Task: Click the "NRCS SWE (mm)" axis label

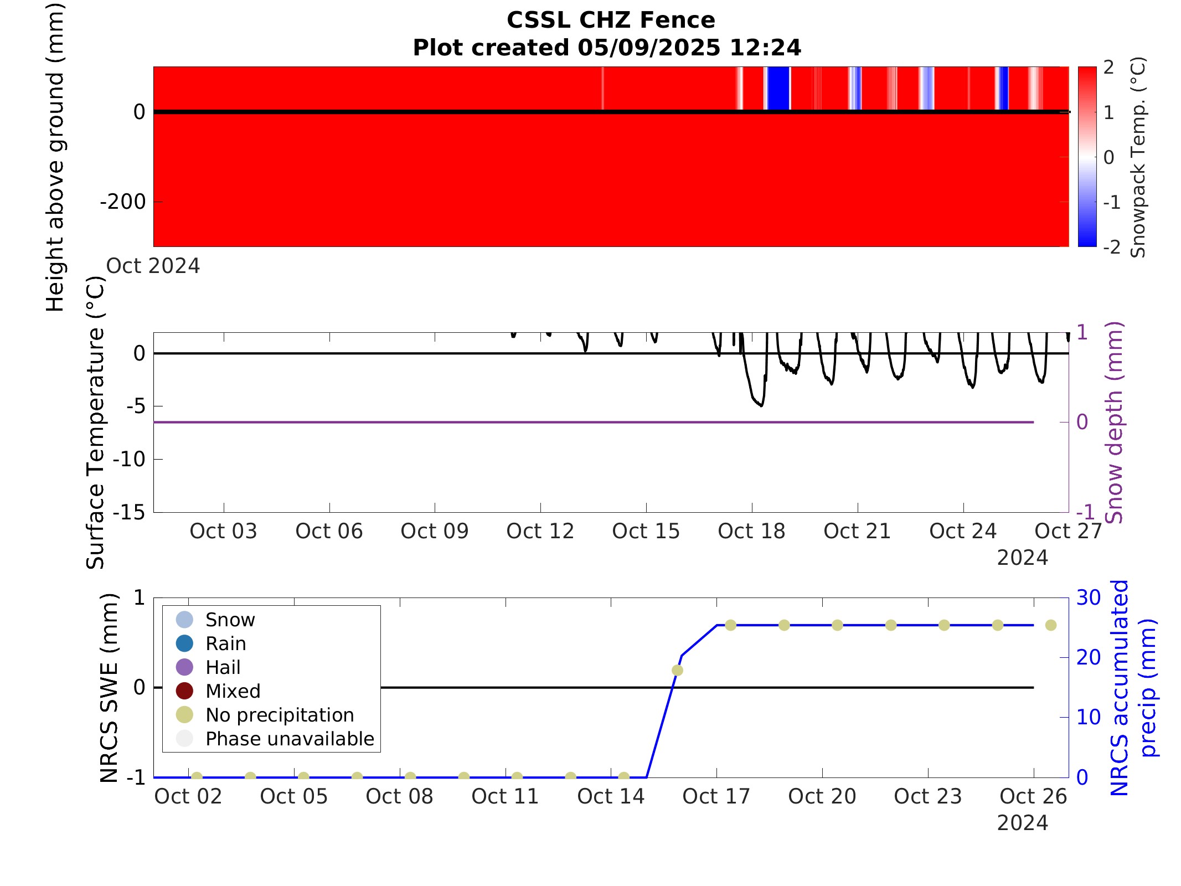Action: (109, 688)
